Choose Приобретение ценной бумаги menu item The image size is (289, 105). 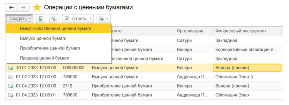point(58,48)
